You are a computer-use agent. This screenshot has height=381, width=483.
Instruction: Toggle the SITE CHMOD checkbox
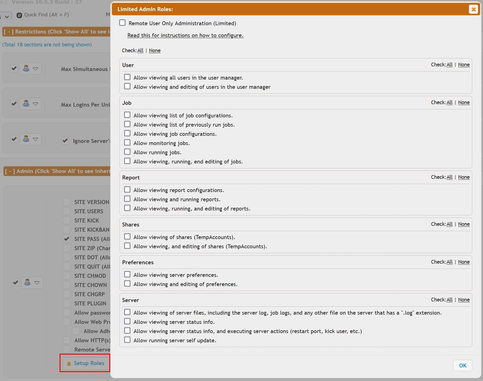[x=67, y=276]
